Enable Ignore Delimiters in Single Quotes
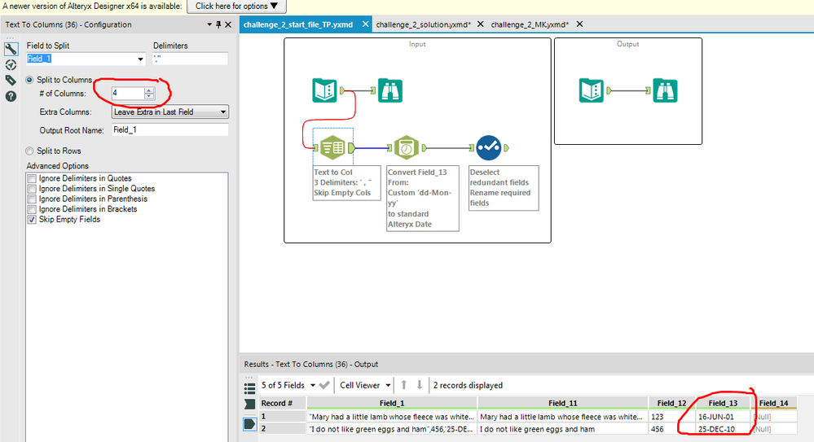Screen dimensions: 814x442 tap(32, 189)
